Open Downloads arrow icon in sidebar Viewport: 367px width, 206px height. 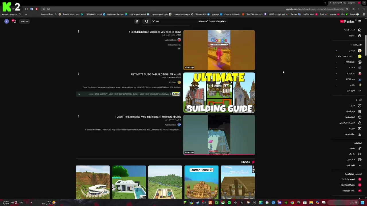(360, 134)
